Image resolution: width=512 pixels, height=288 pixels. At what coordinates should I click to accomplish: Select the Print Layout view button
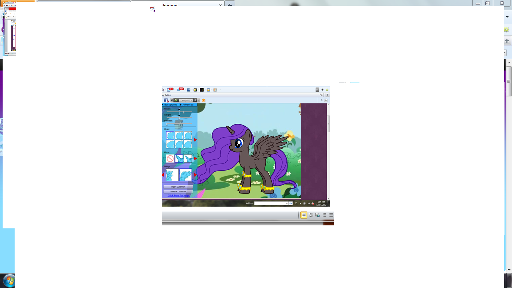pos(304,215)
